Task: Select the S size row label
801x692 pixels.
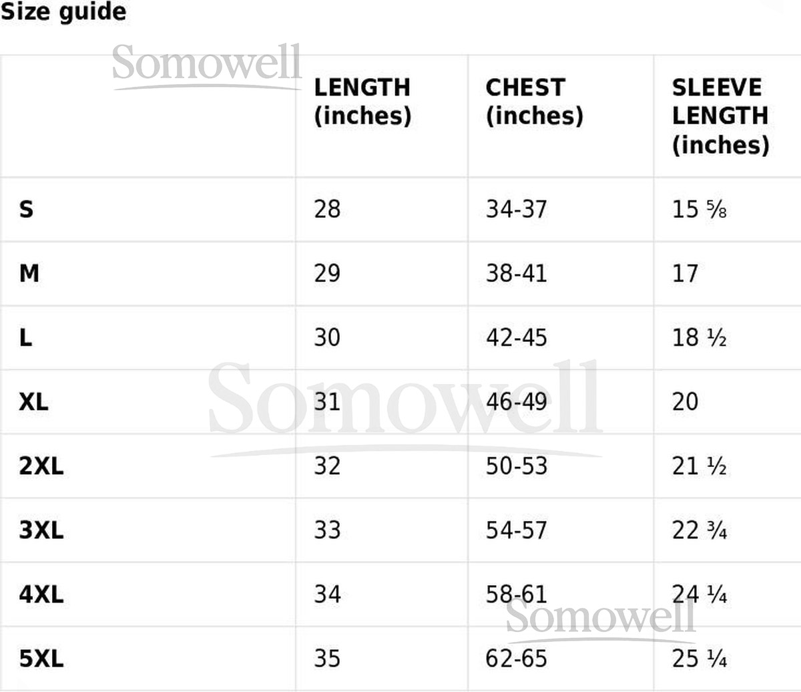Action: (26, 210)
